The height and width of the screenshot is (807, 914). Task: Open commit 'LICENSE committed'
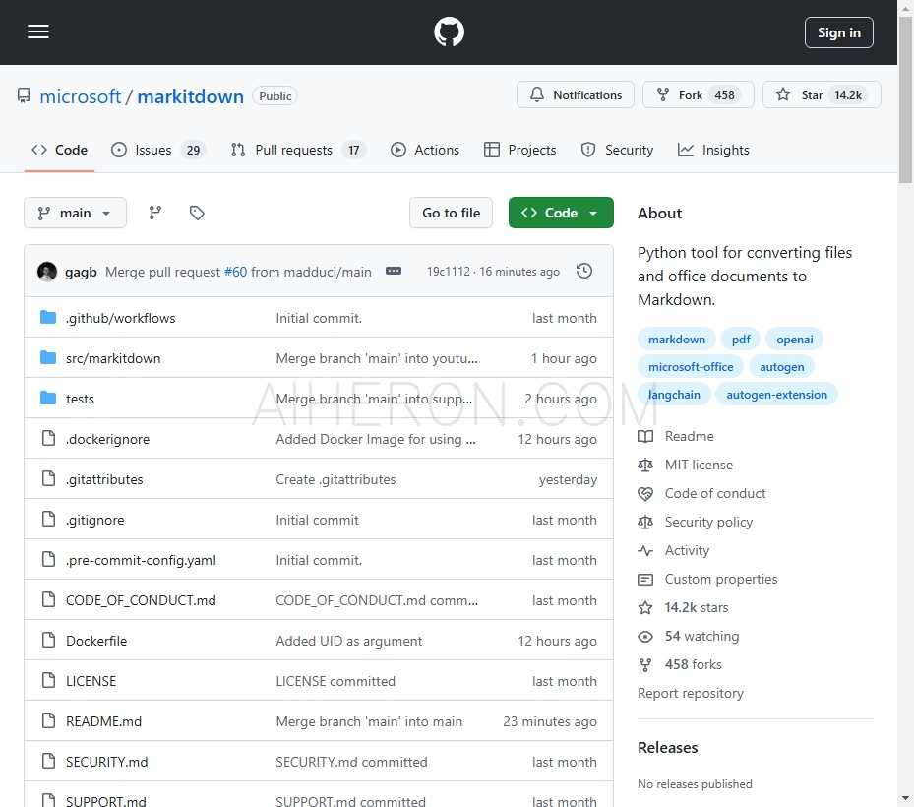(335, 681)
